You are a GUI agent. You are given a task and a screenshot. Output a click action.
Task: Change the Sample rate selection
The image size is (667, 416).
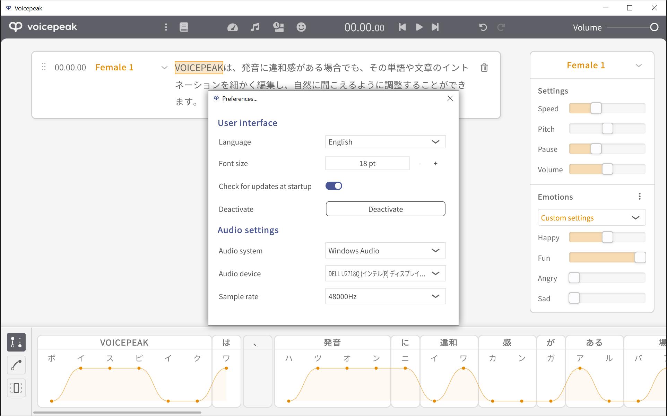385,296
